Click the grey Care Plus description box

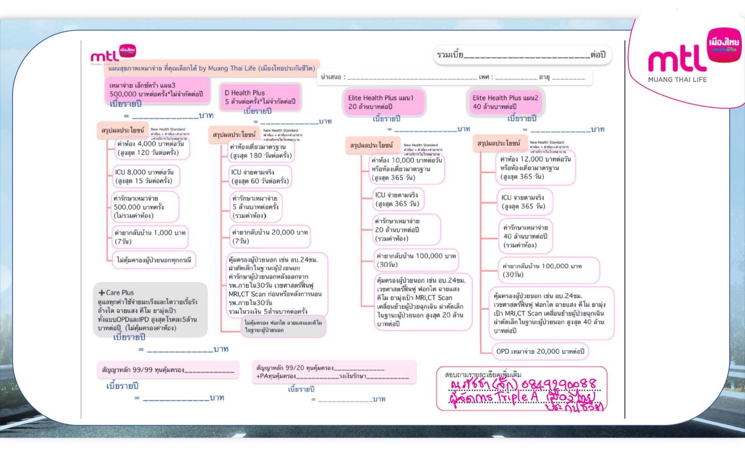tap(150, 310)
